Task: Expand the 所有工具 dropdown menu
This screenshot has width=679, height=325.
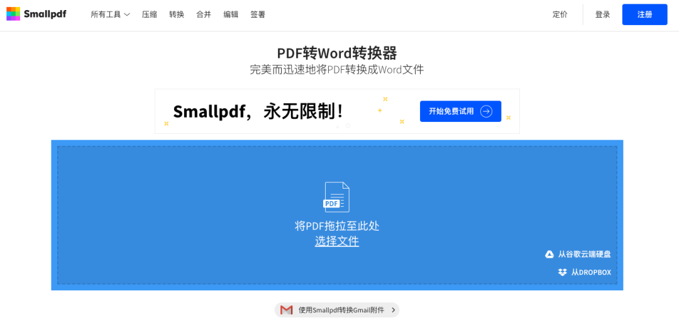Action: (111, 14)
